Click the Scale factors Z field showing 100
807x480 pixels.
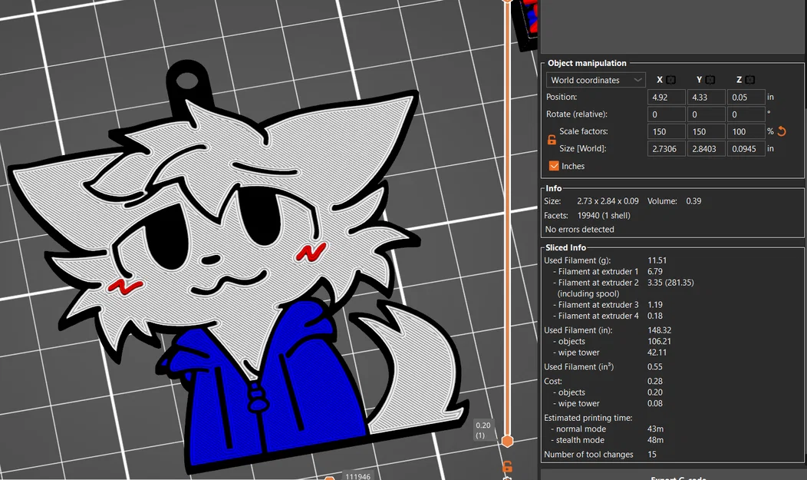[746, 131]
